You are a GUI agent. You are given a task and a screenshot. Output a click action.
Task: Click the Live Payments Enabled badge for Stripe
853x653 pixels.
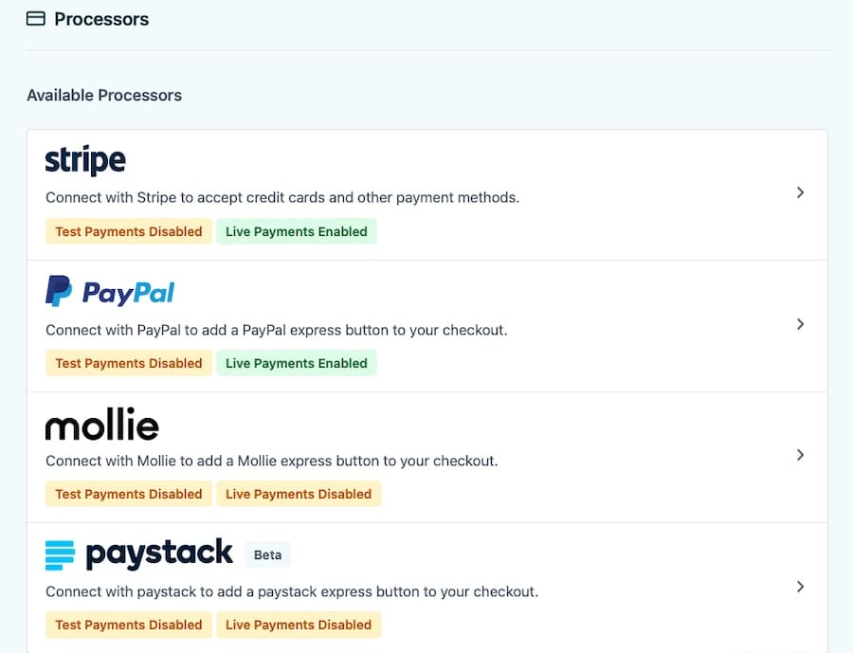tap(297, 230)
